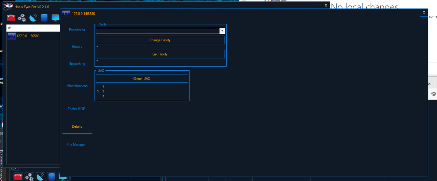The image size is (437, 181).
Task: Click the small x in the right background window
Action: [x=429, y=84]
